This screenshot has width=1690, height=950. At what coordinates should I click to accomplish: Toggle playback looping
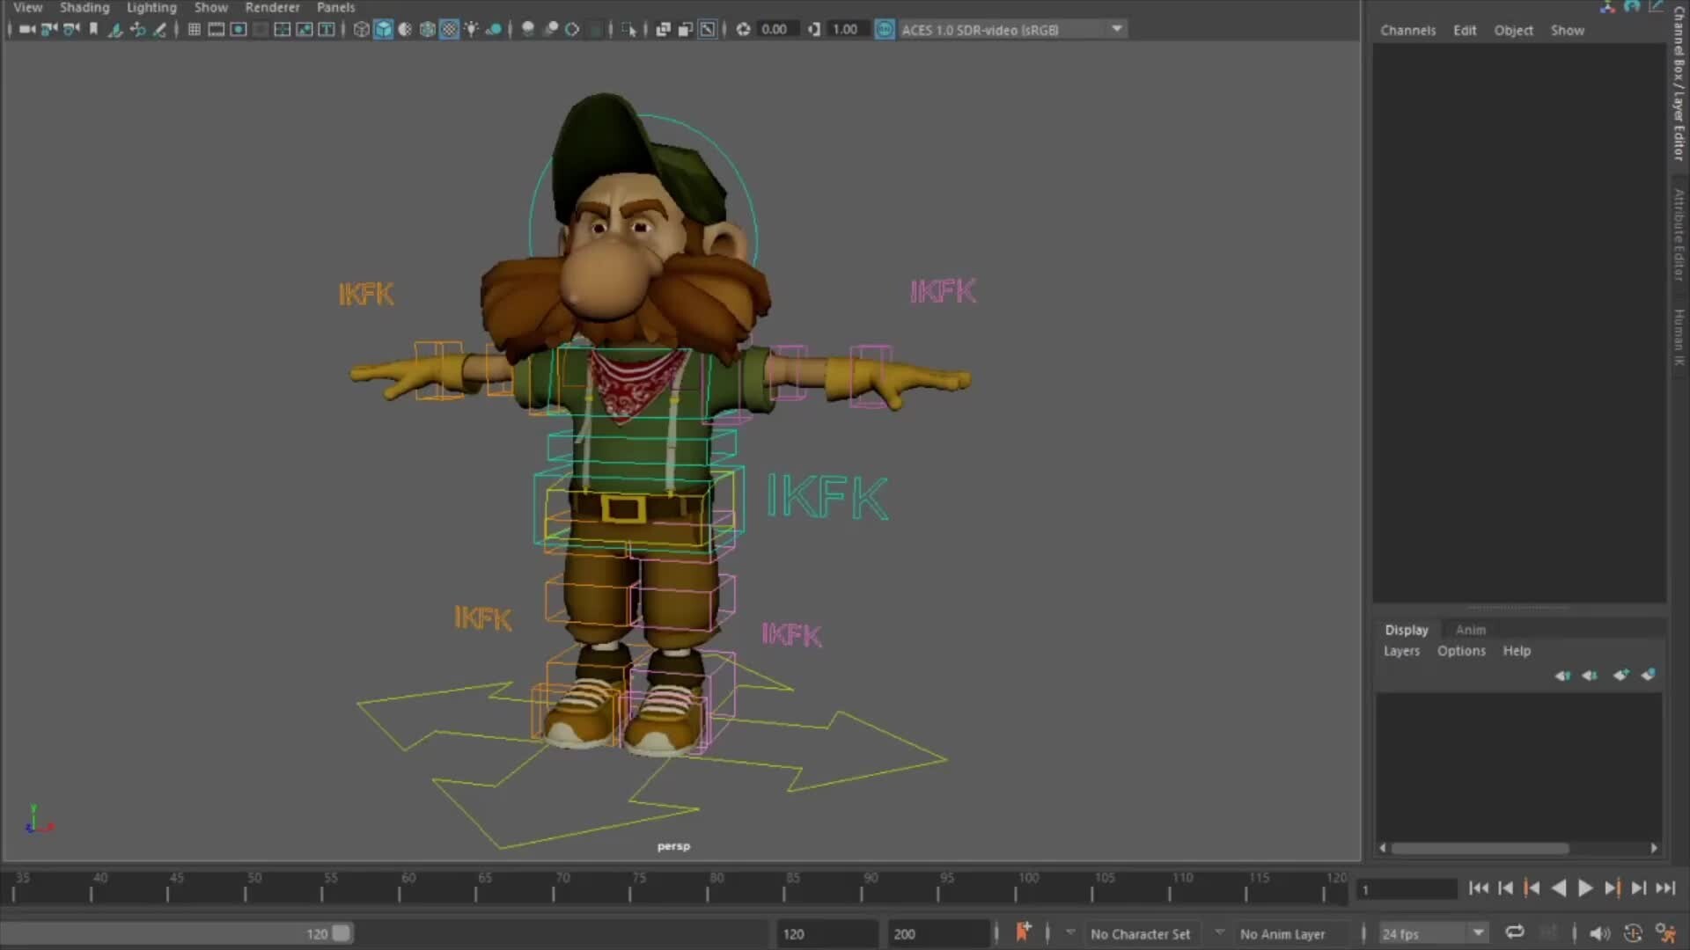pos(1516,932)
